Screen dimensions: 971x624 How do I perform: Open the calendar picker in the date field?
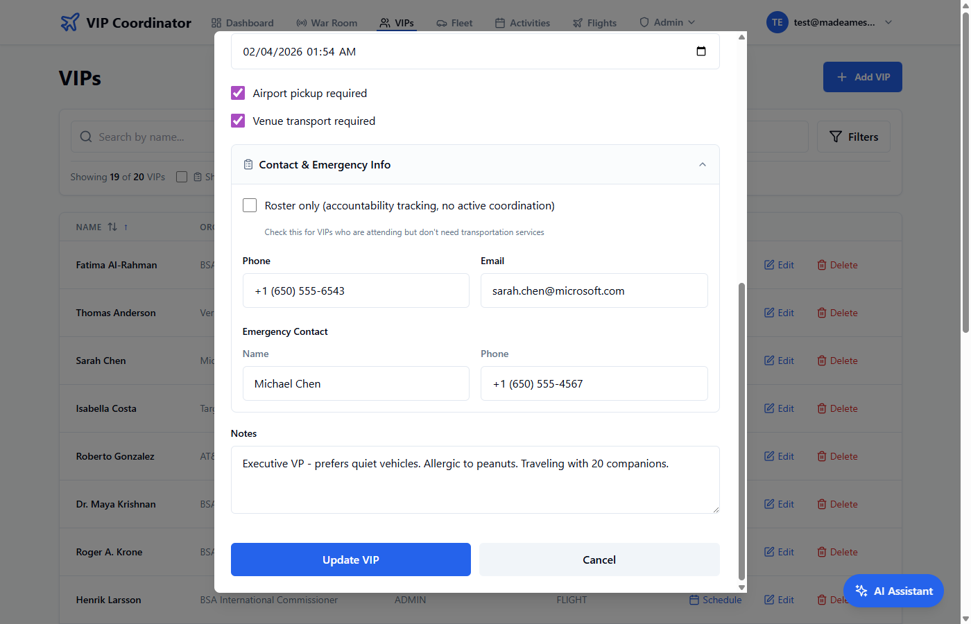click(x=701, y=51)
